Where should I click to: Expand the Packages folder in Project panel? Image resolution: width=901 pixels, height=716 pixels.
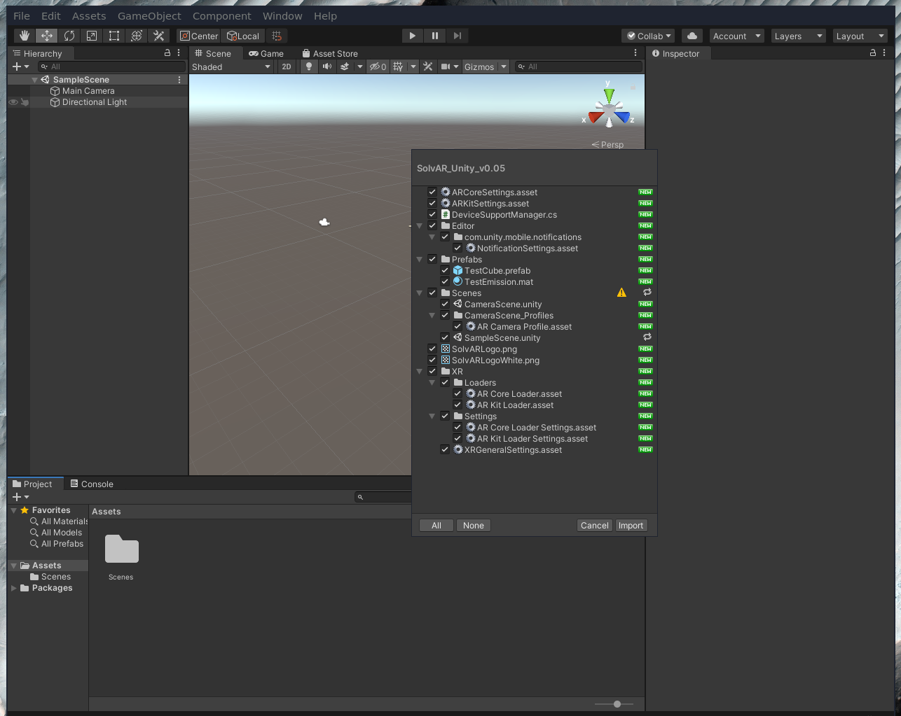(14, 588)
